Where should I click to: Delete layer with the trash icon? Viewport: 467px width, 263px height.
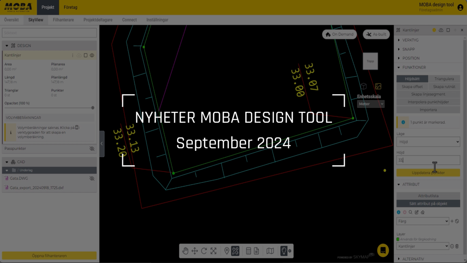tap(457, 246)
